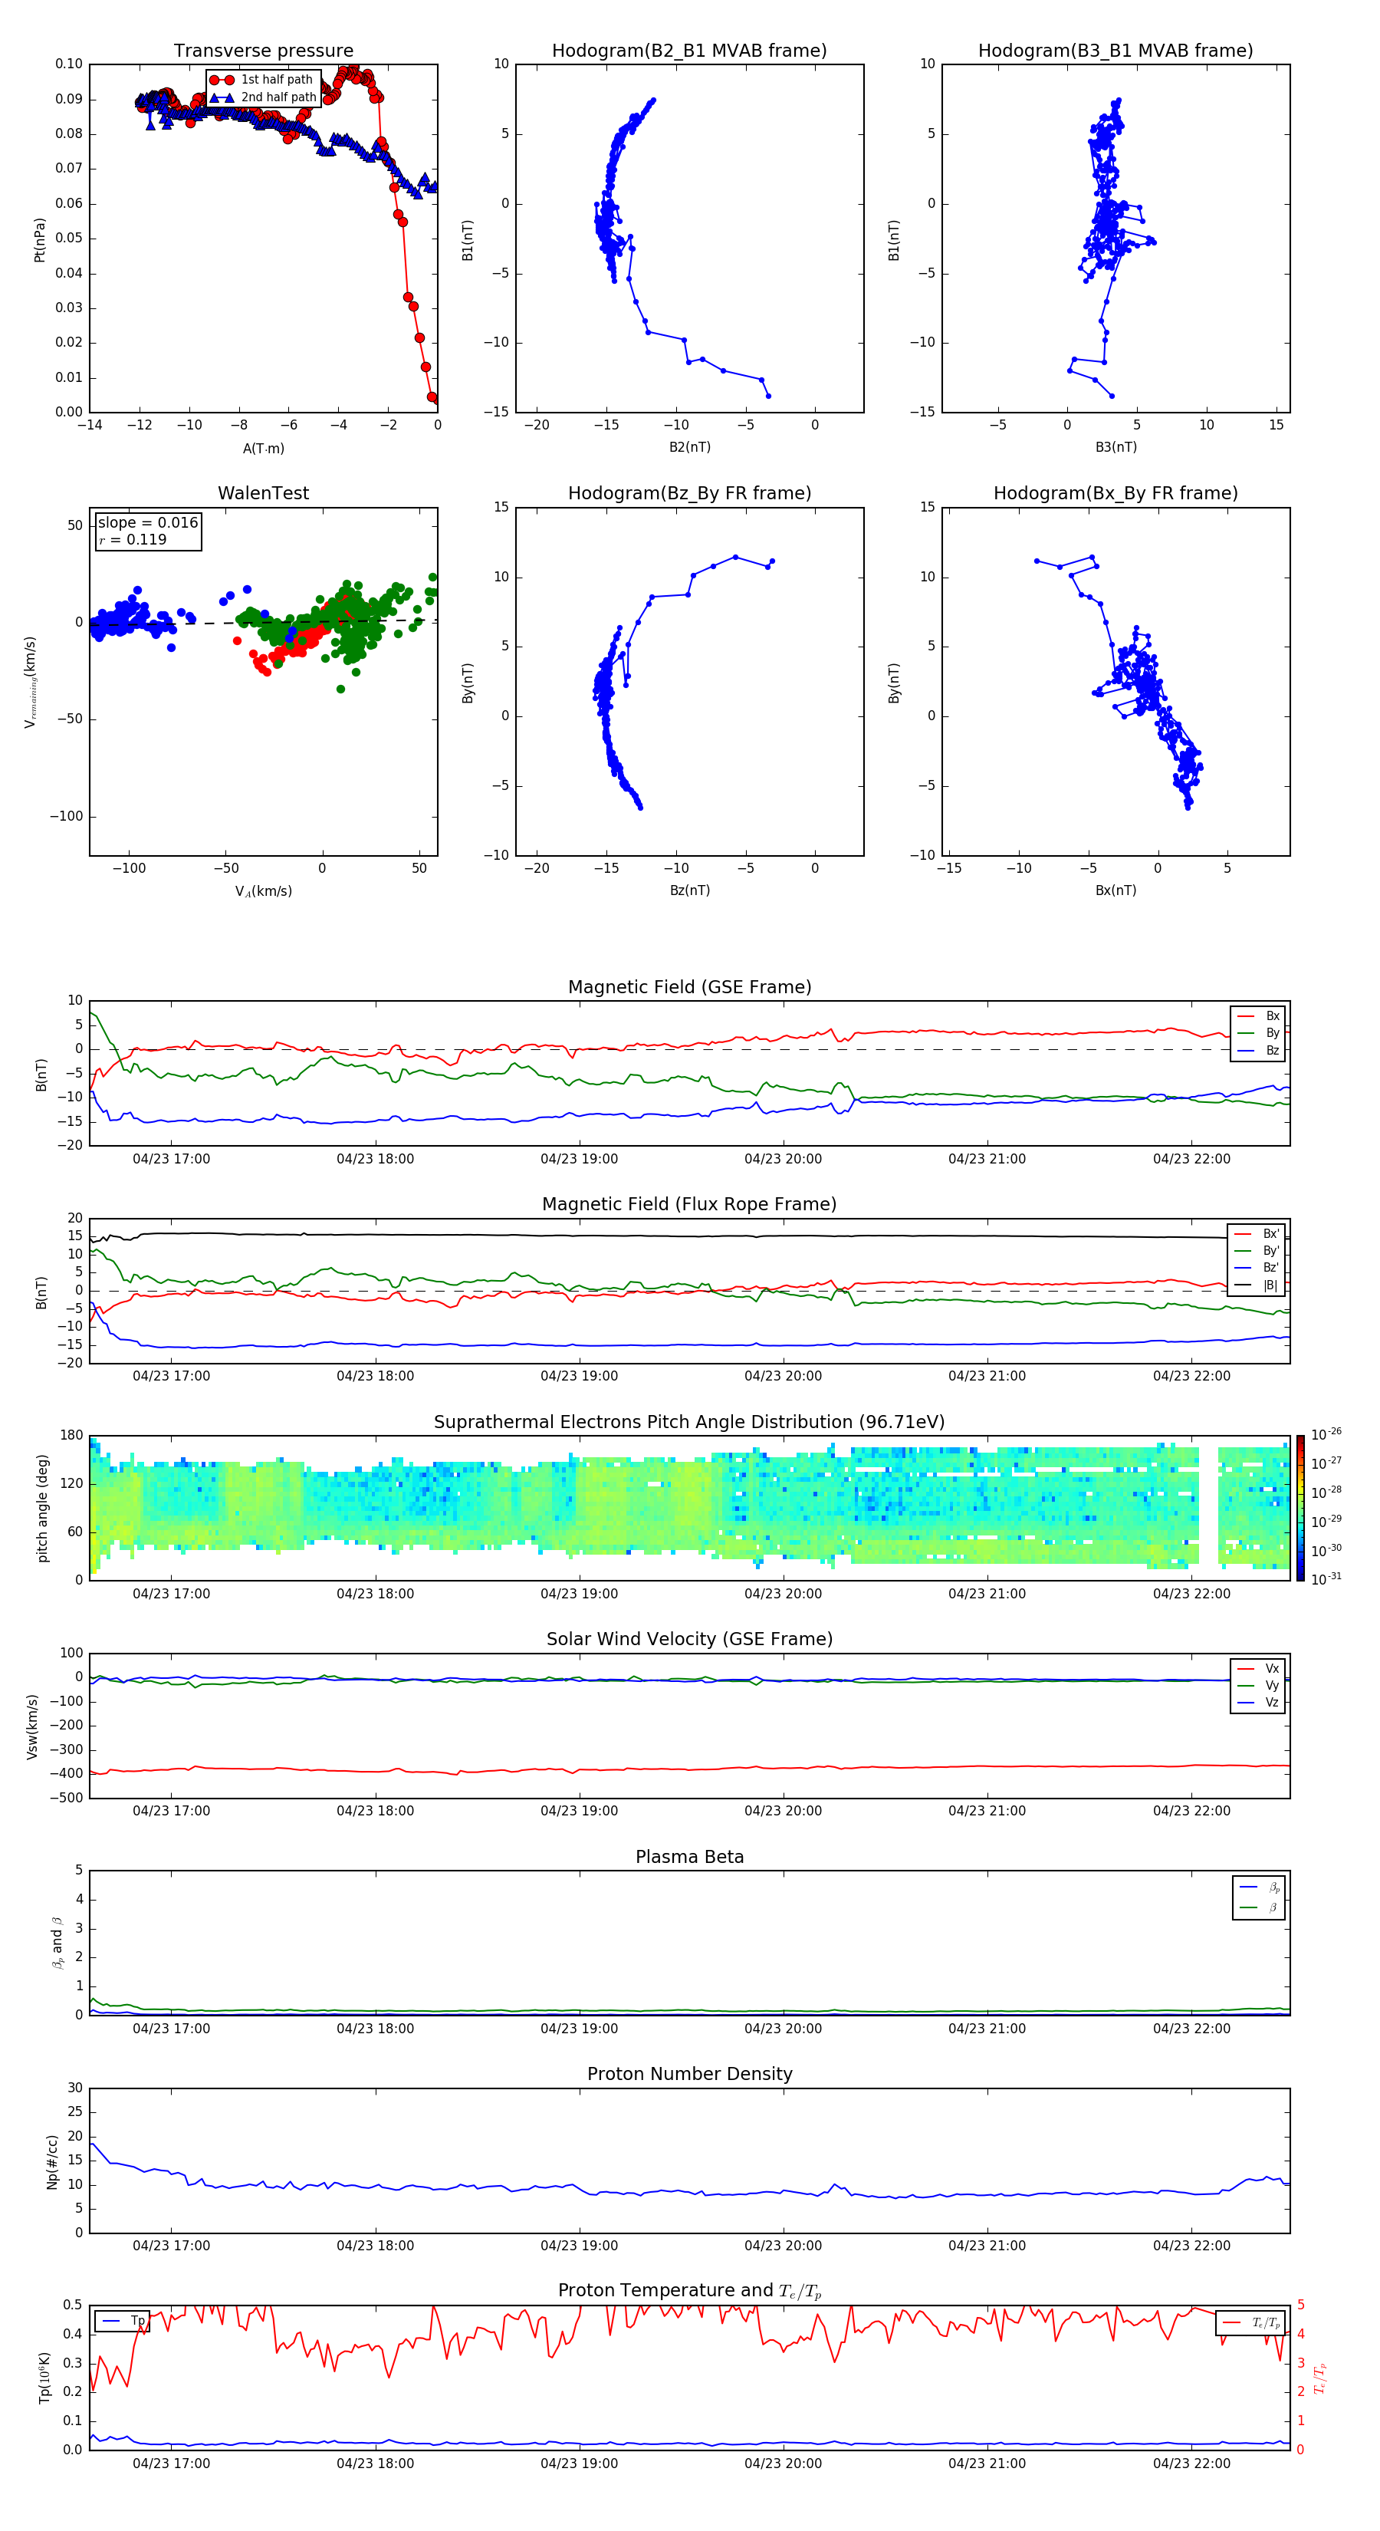The width and height of the screenshot is (1380, 2531).
Task: Click the "Magnetic Field (Flux Rope Frame)" title
Action: (689, 1205)
